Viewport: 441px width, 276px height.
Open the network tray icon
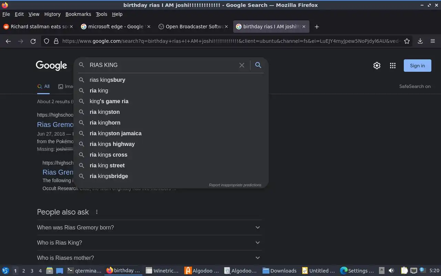point(414,270)
